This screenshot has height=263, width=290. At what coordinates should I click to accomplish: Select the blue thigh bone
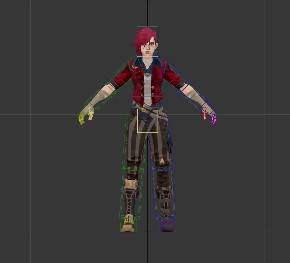coord(160,144)
